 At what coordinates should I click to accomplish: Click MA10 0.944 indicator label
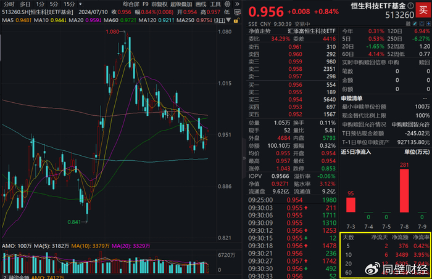50,20
